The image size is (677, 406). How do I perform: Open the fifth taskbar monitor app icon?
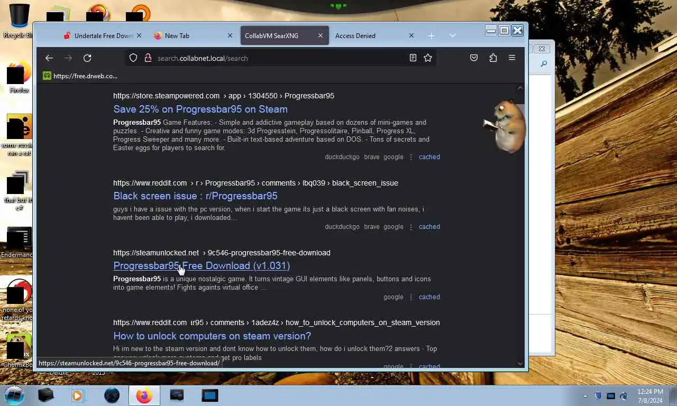[177, 395]
